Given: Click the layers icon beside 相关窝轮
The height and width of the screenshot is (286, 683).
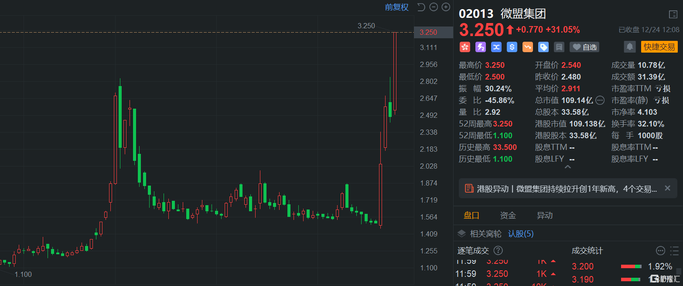Looking at the screenshot, I should pos(461,234).
